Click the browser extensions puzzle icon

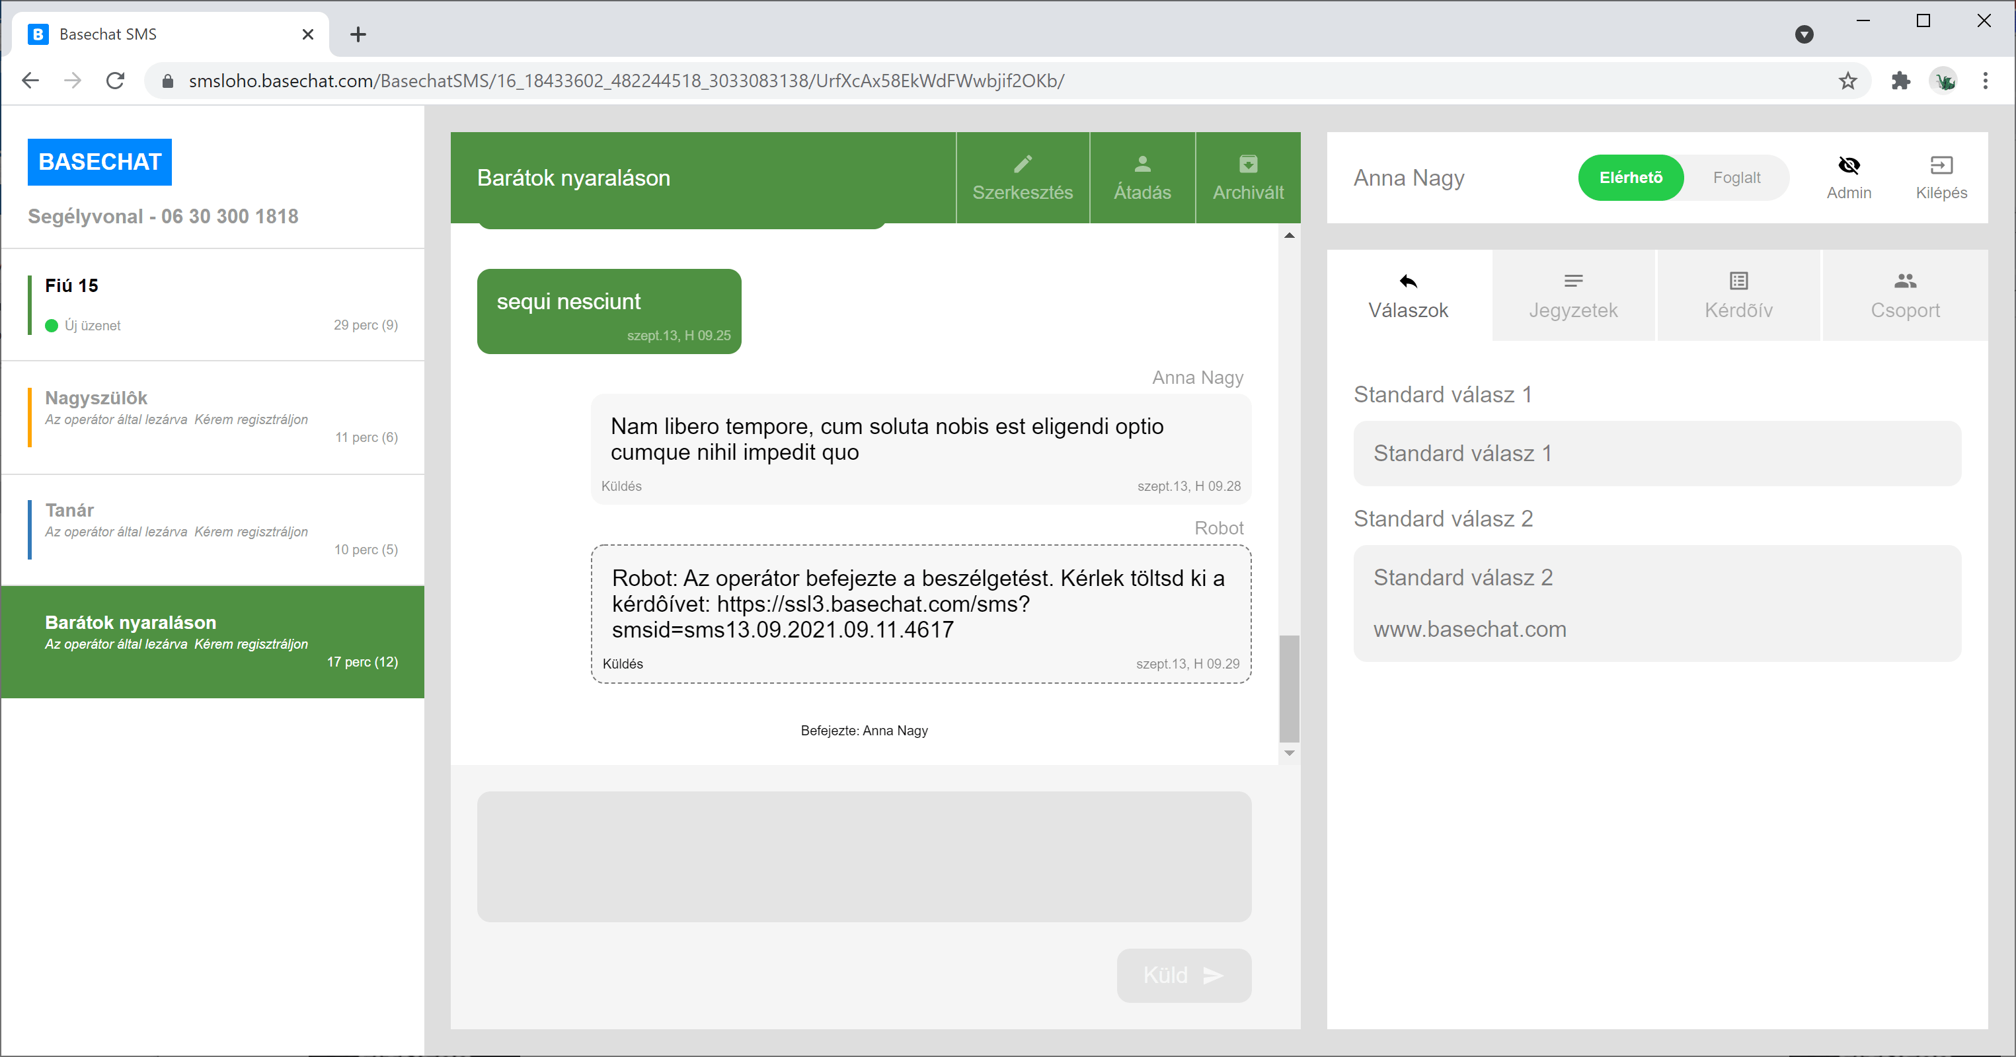(1900, 81)
